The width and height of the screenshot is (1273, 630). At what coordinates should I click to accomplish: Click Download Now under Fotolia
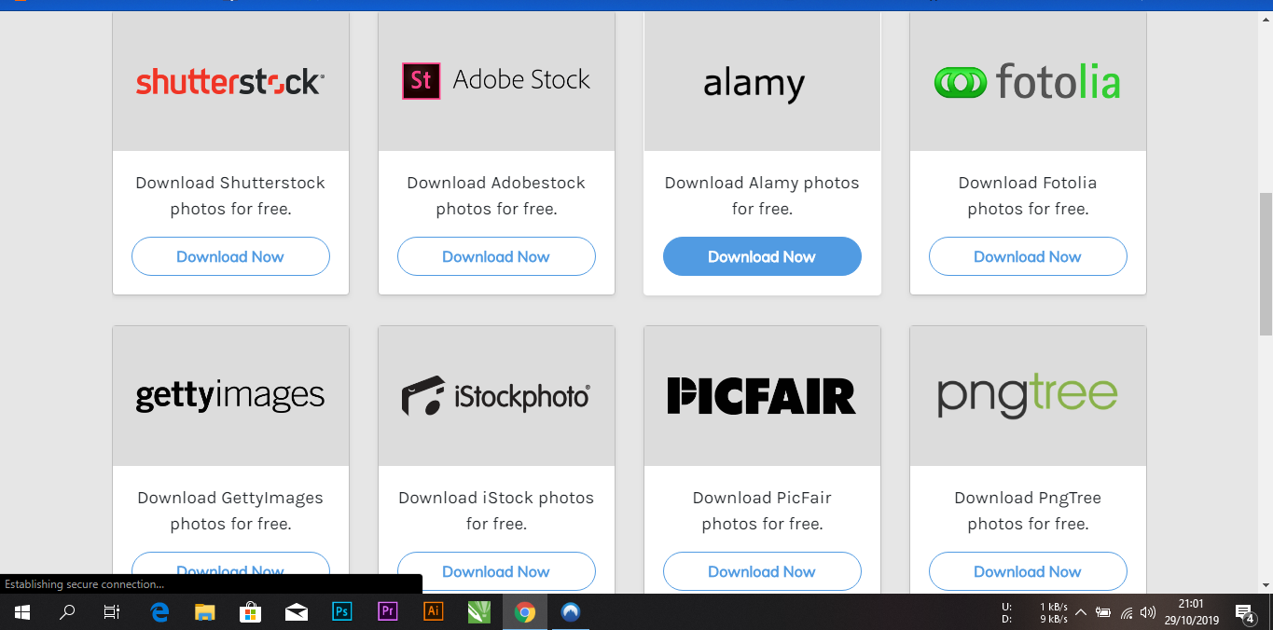pos(1028,256)
